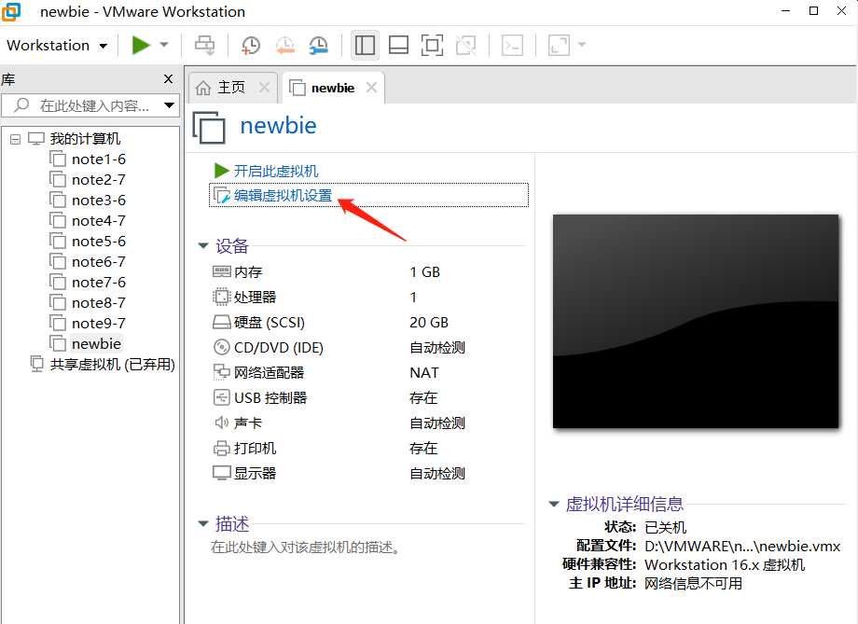Collapse the 虚拟机详细信息 section
The height and width of the screenshot is (624, 858).
(x=554, y=504)
